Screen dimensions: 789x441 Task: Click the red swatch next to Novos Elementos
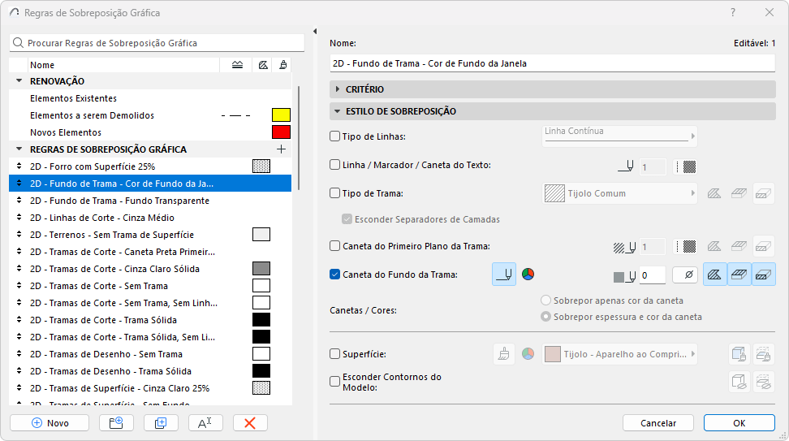click(281, 132)
